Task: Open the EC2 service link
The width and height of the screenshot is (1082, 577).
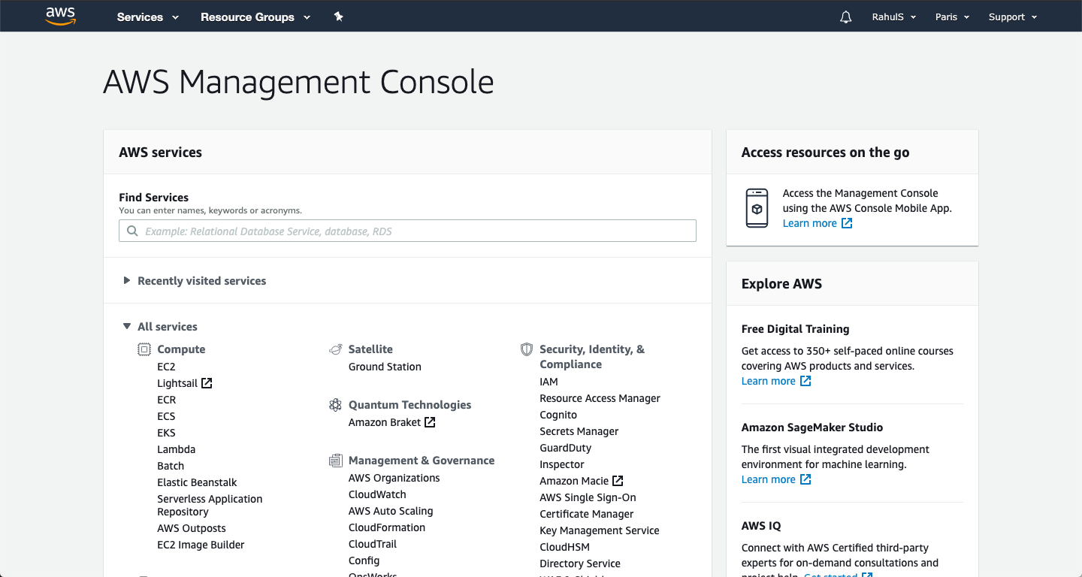Action: pyautogui.click(x=166, y=367)
